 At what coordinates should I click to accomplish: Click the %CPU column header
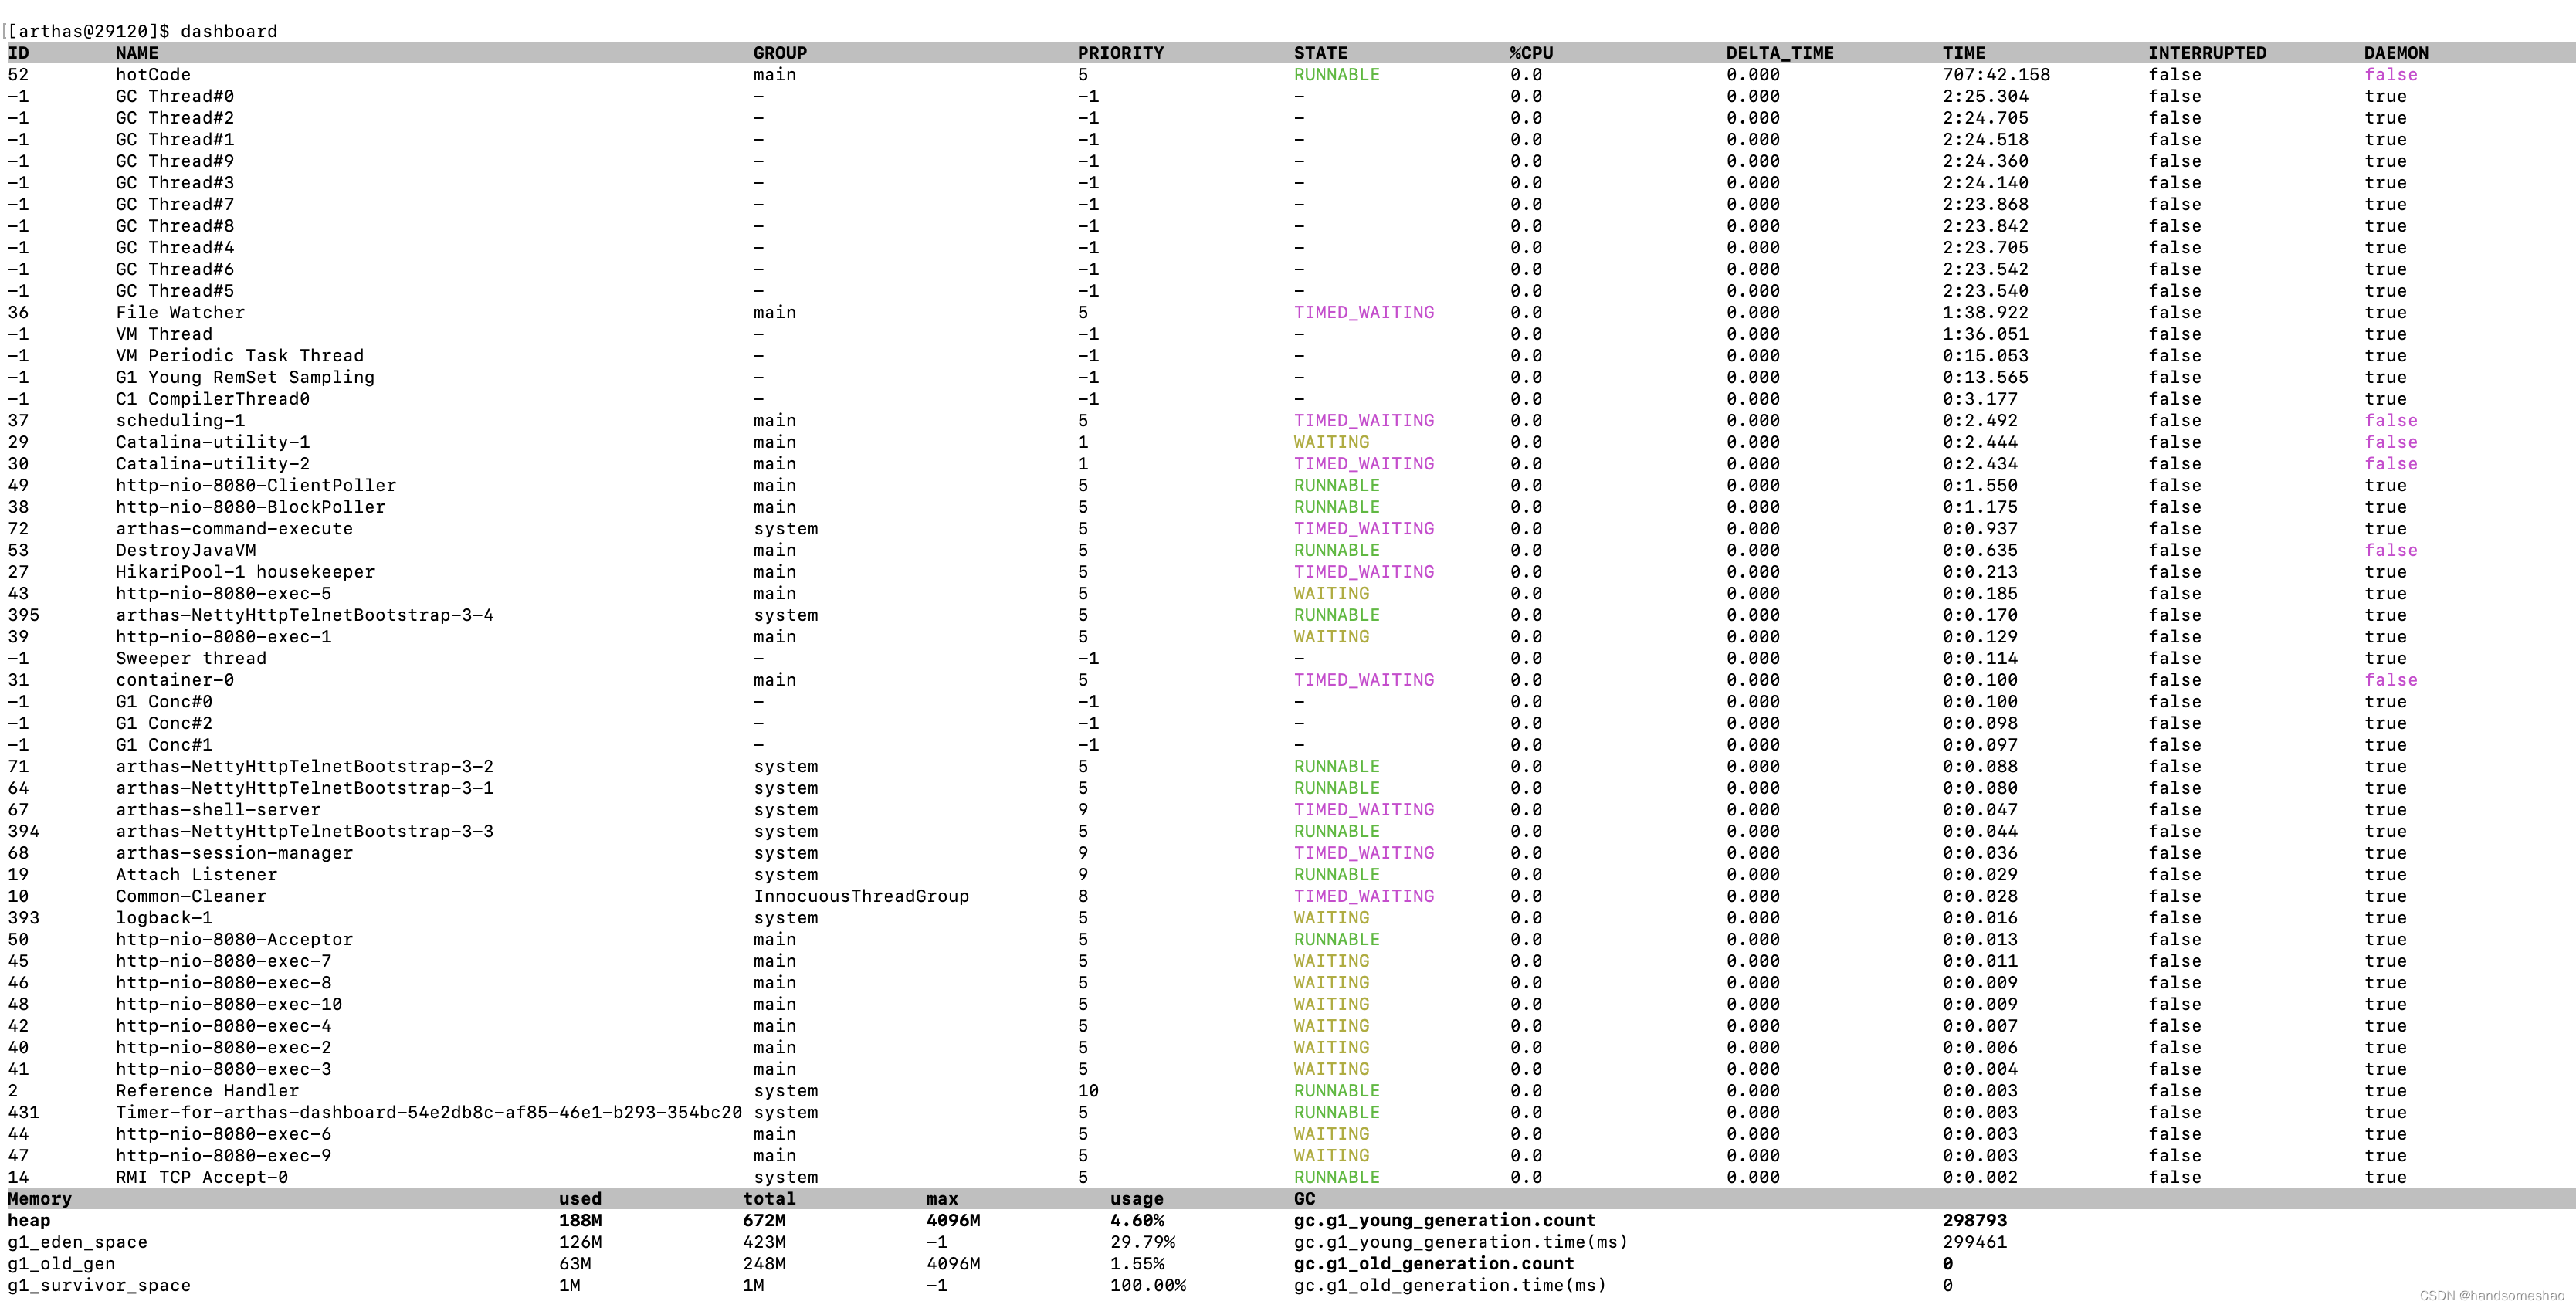point(1531,53)
